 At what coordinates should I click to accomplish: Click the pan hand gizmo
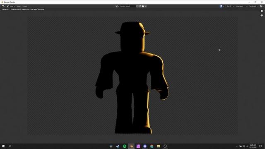coord(262,15)
